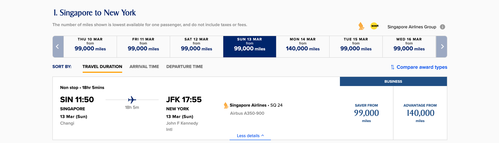Select Thu 10 Mar date tab

coord(90,47)
